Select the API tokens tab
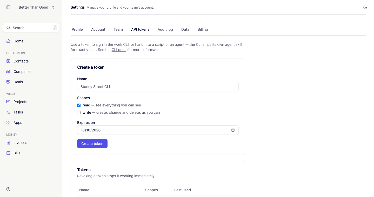374x197 pixels. tap(140, 29)
